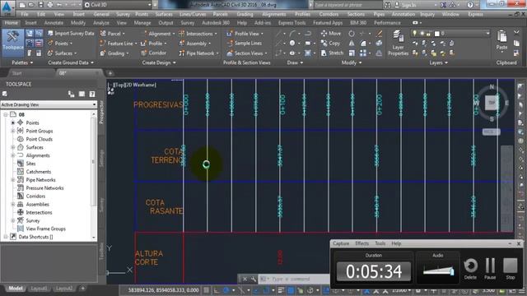
Task: Open the Points dropdown in ribbon
Action: 60,44
